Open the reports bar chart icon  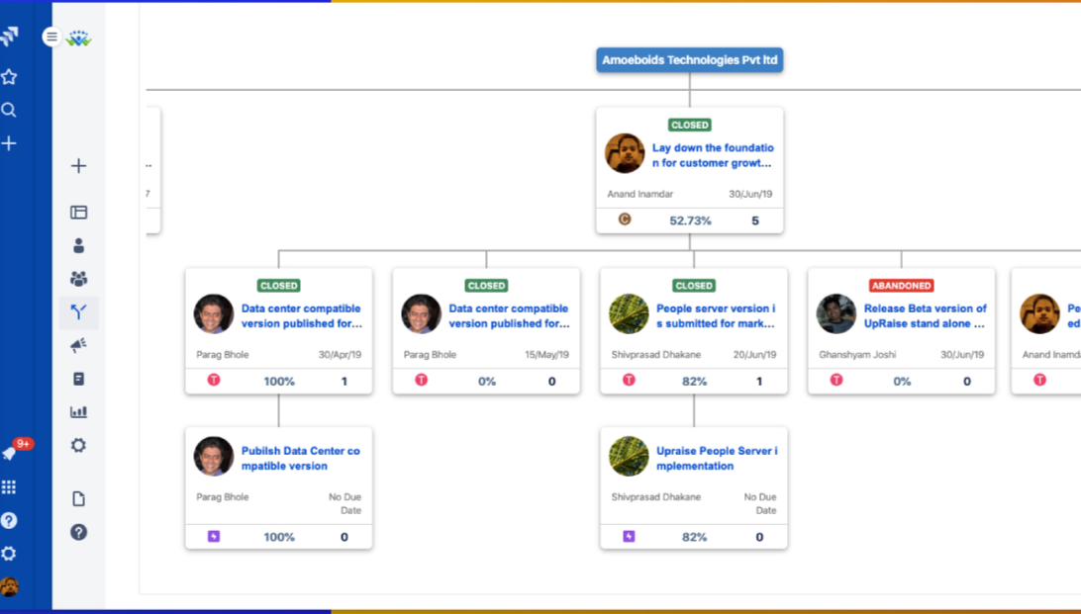[79, 412]
